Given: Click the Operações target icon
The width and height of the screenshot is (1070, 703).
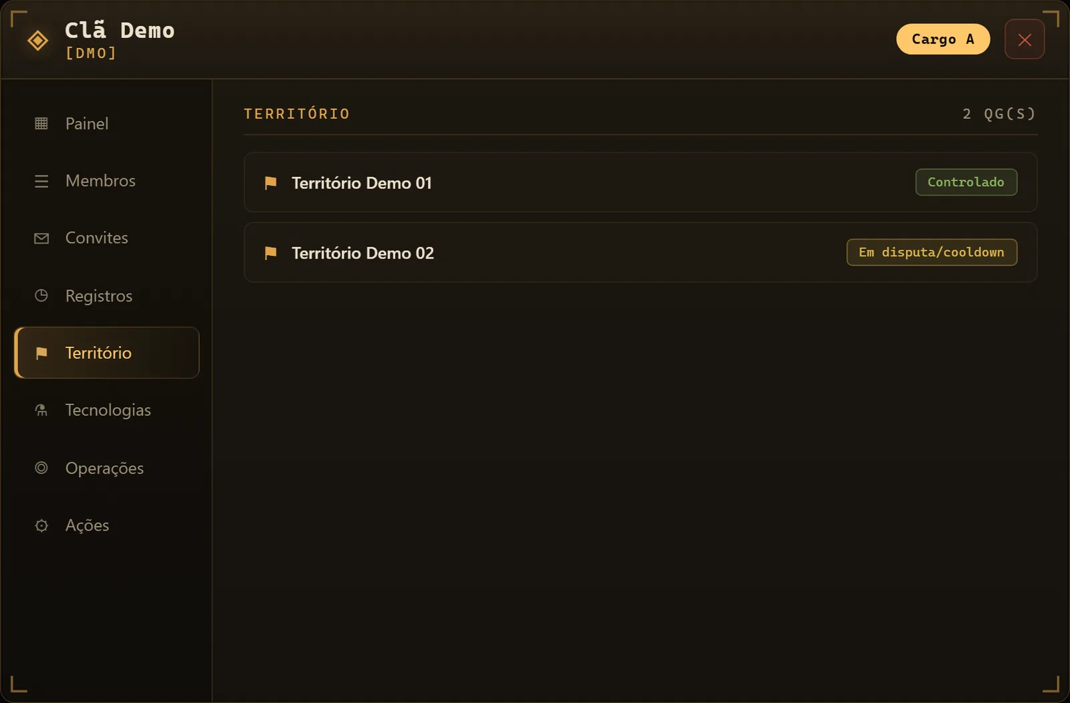Looking at the screenshot, I should (x=41, y=468).
